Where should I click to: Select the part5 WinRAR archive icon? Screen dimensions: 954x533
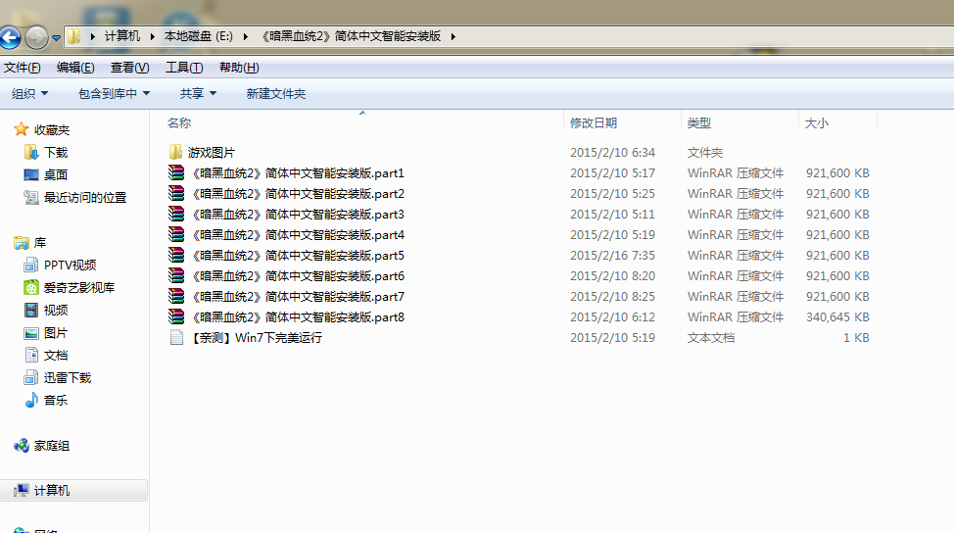[176, 255]
